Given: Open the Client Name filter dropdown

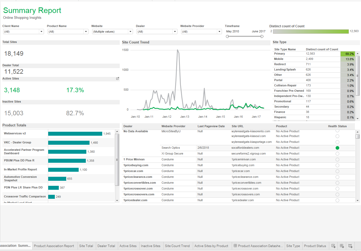Looking at the screenshot, I should pos(23,32).
